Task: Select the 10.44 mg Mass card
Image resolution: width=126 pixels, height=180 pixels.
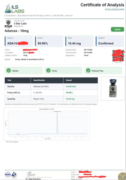Action: tap(79, 41)
